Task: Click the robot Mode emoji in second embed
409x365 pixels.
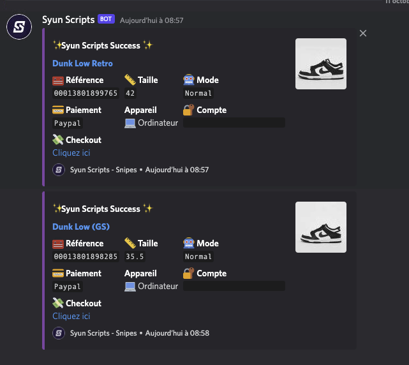Action: [189, 243]
